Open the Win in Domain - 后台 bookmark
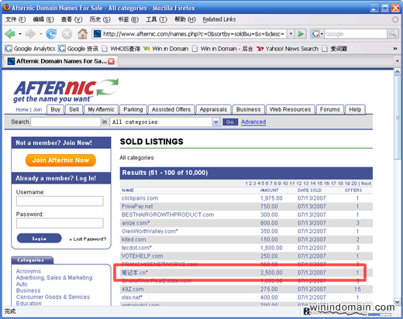The width and height of the screenshot is (403, 319). click(x=222, y=49)
